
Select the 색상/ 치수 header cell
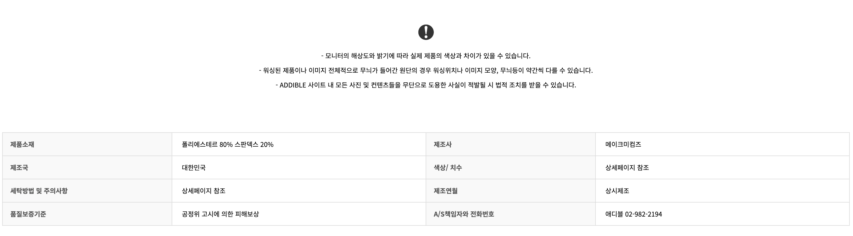click(x=511, y=167)
